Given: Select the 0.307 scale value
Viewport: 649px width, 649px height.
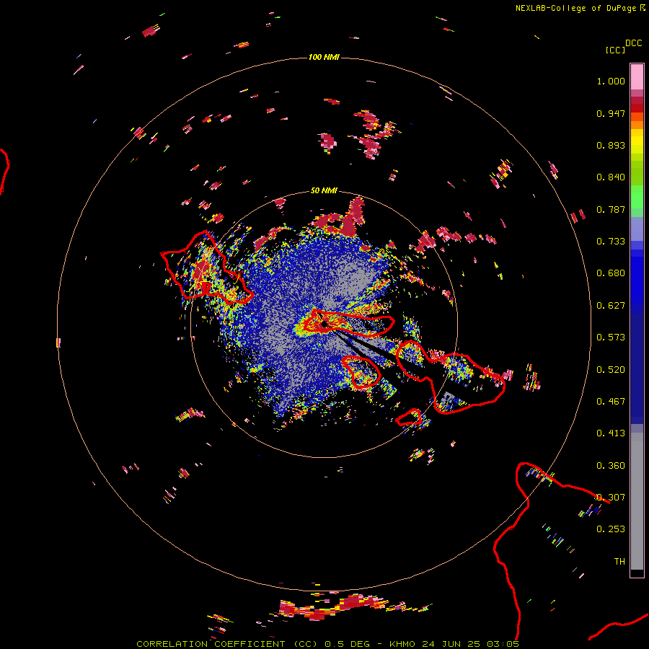Looking at the screenshot, I should (611, 498).
